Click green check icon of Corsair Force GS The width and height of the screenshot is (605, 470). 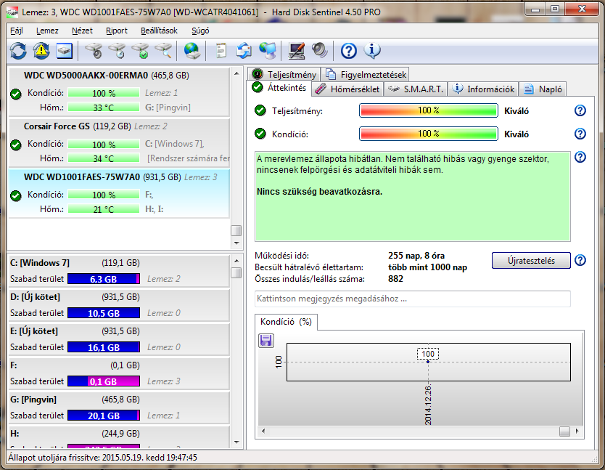(x=16, y=145)
